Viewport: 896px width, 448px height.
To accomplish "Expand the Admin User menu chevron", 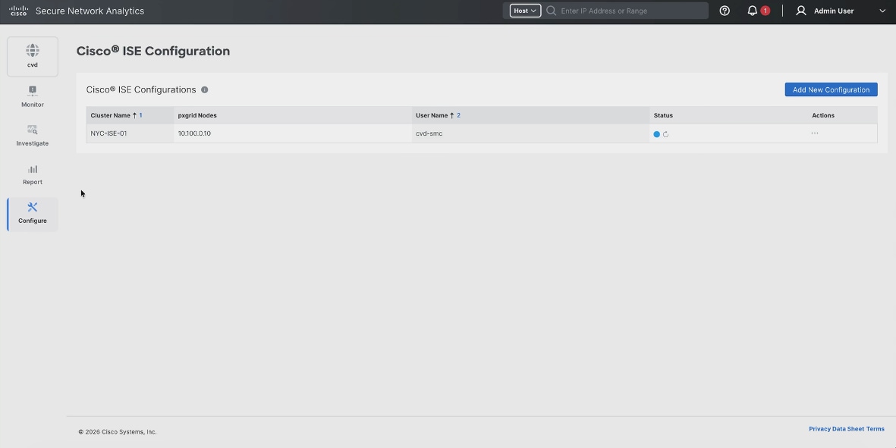I will click(x=882, y=11).
